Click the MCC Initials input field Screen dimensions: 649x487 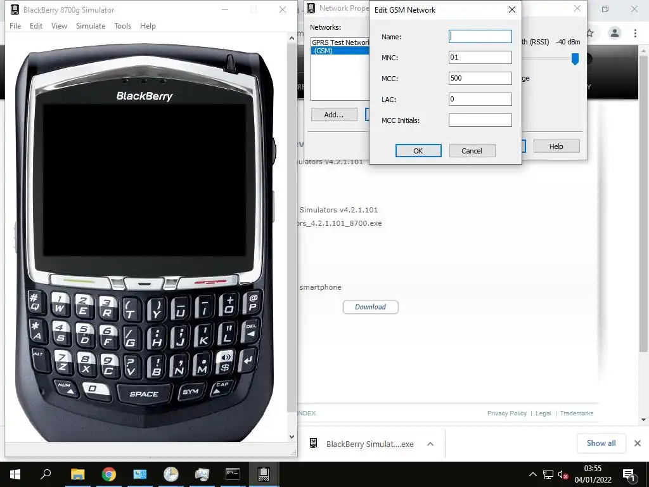point(480,120)
